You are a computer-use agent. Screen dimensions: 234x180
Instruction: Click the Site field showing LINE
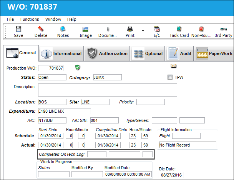point(95,102)
